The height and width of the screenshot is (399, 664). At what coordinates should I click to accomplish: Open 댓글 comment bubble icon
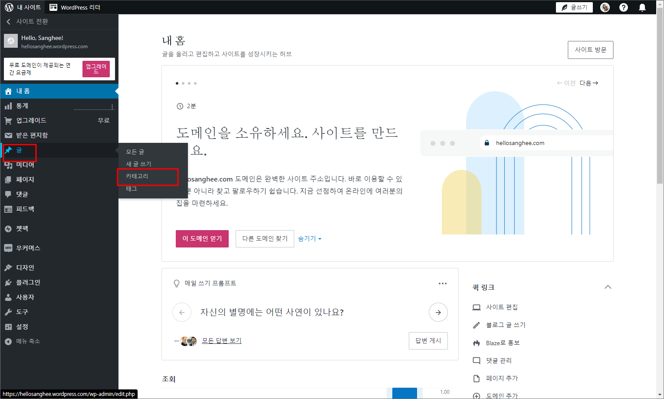(8, 195)
